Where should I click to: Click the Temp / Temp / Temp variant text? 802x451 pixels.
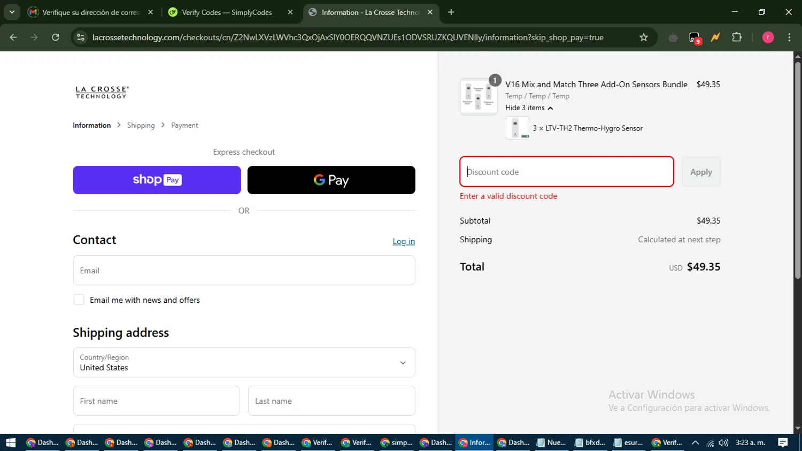click(x=537, y=96)
